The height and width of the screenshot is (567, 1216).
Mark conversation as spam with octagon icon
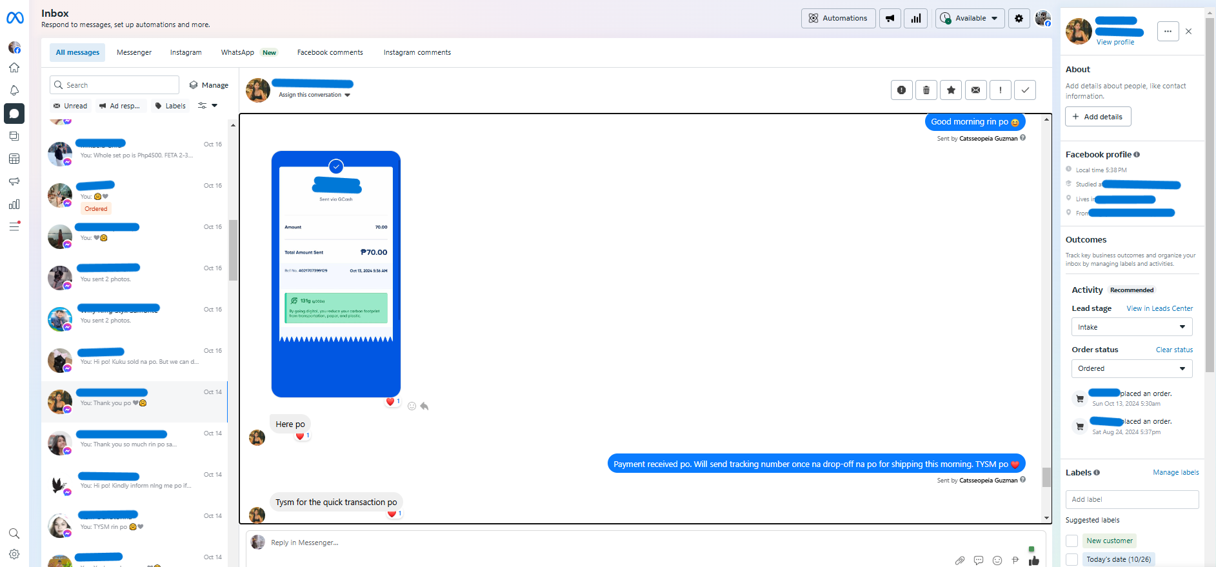point(902,90)
